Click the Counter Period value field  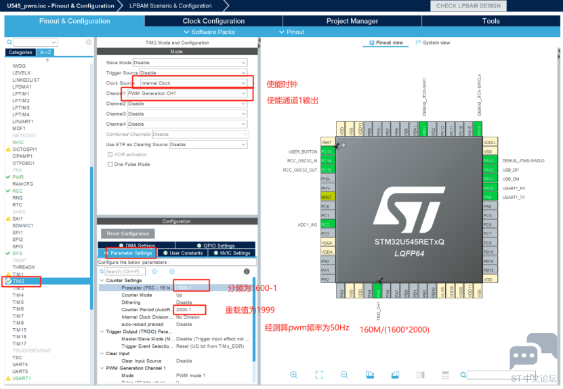(x=190, y=309)
